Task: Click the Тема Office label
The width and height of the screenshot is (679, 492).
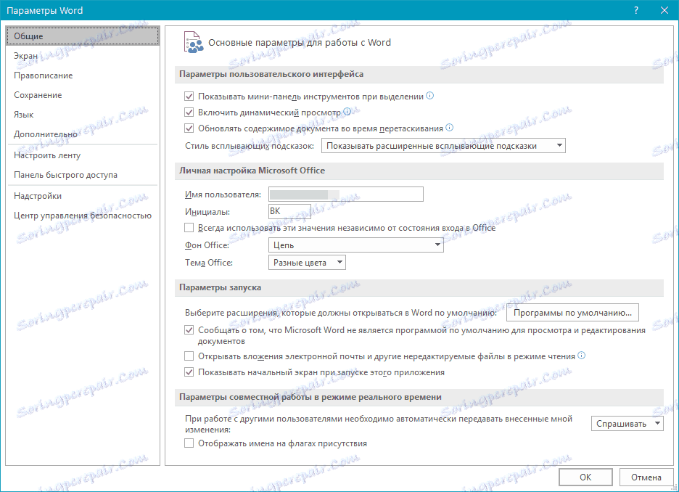Action: [x=209, y=263]
